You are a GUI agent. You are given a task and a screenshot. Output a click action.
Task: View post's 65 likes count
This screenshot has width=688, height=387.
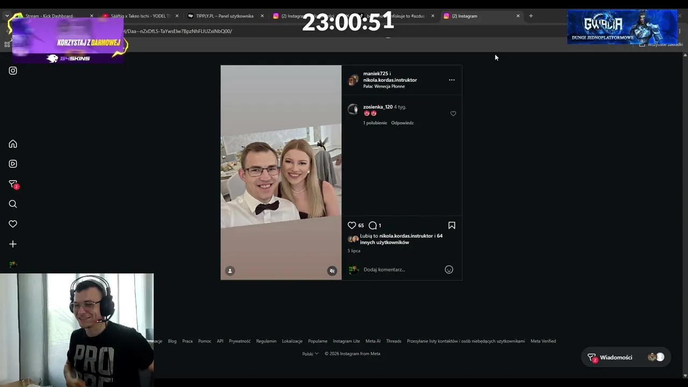(361, 226)
